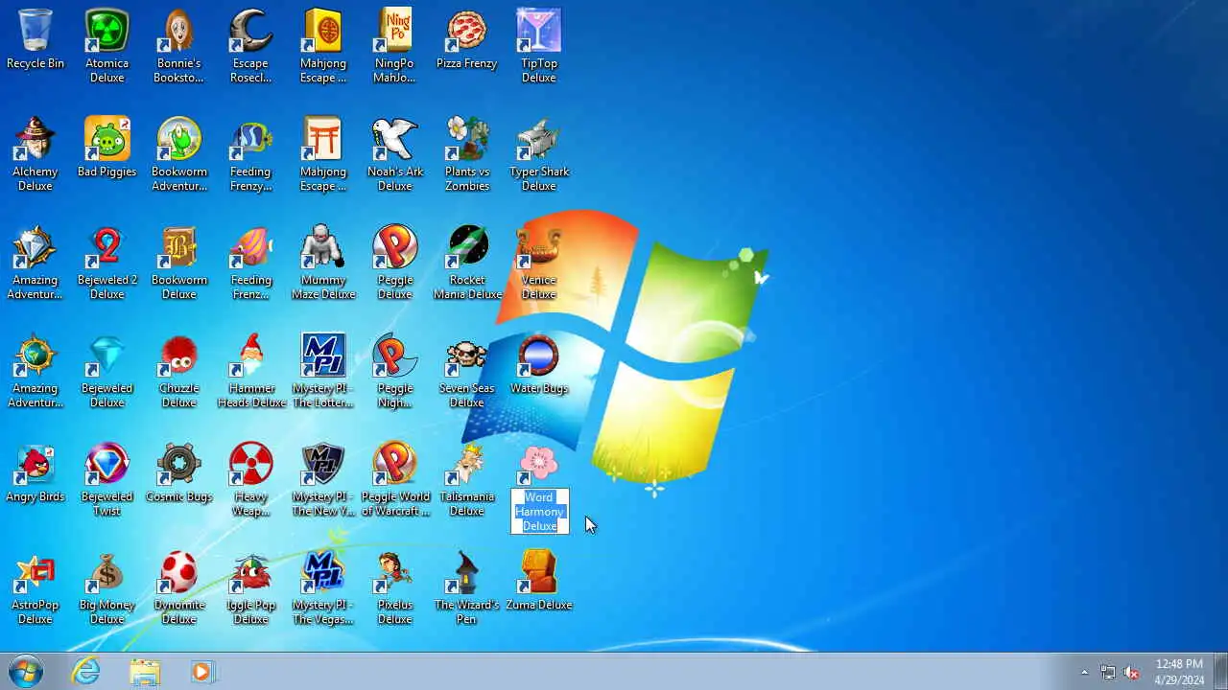1228x690 pixels.
Task: Select Bookworm Deluxe icon
Action: pyautogui.click(x=179, y=247)
